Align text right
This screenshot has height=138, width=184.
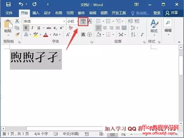click(x=111, y=28)
